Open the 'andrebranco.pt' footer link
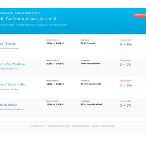This screenshot has width=146, height=142. tap(38, 126)
